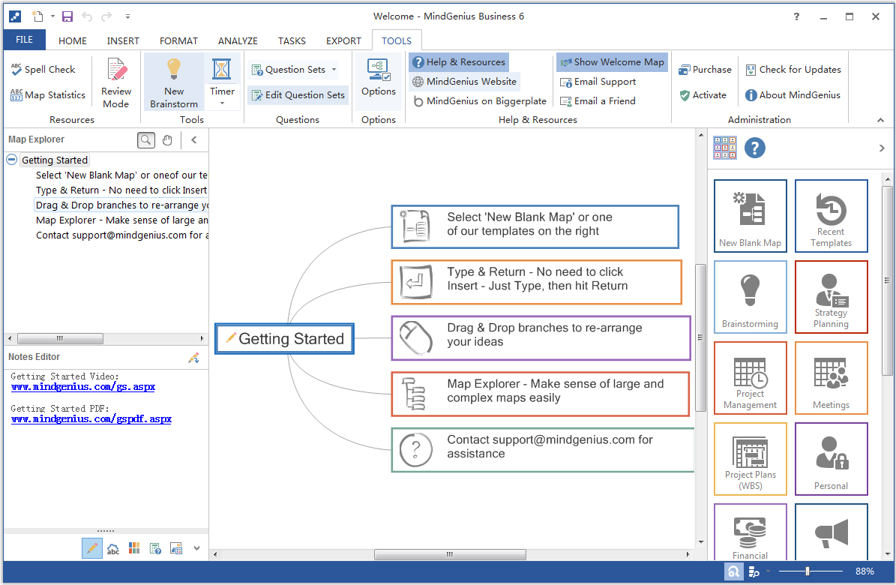
Task: Click Check for Updates
Action: pyautogui.click(x=793, y=69)
